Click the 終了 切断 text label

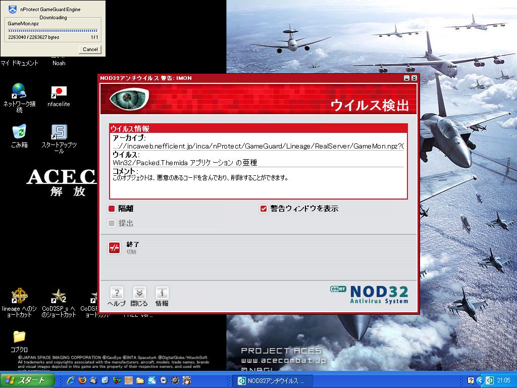(x=133, y=248)
